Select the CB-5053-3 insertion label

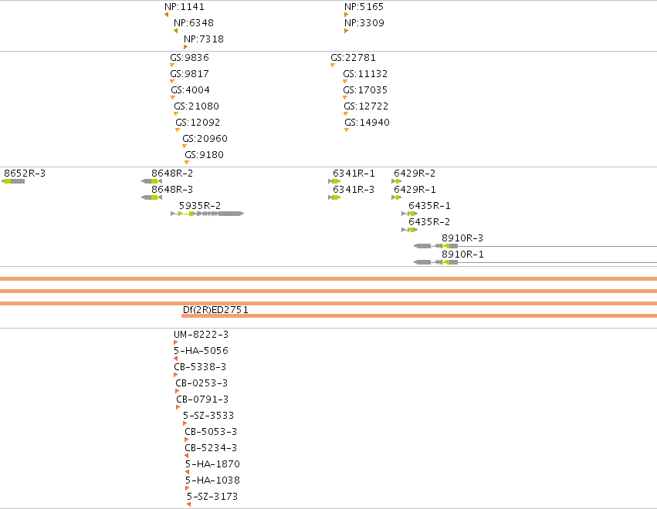click(211, 432)
